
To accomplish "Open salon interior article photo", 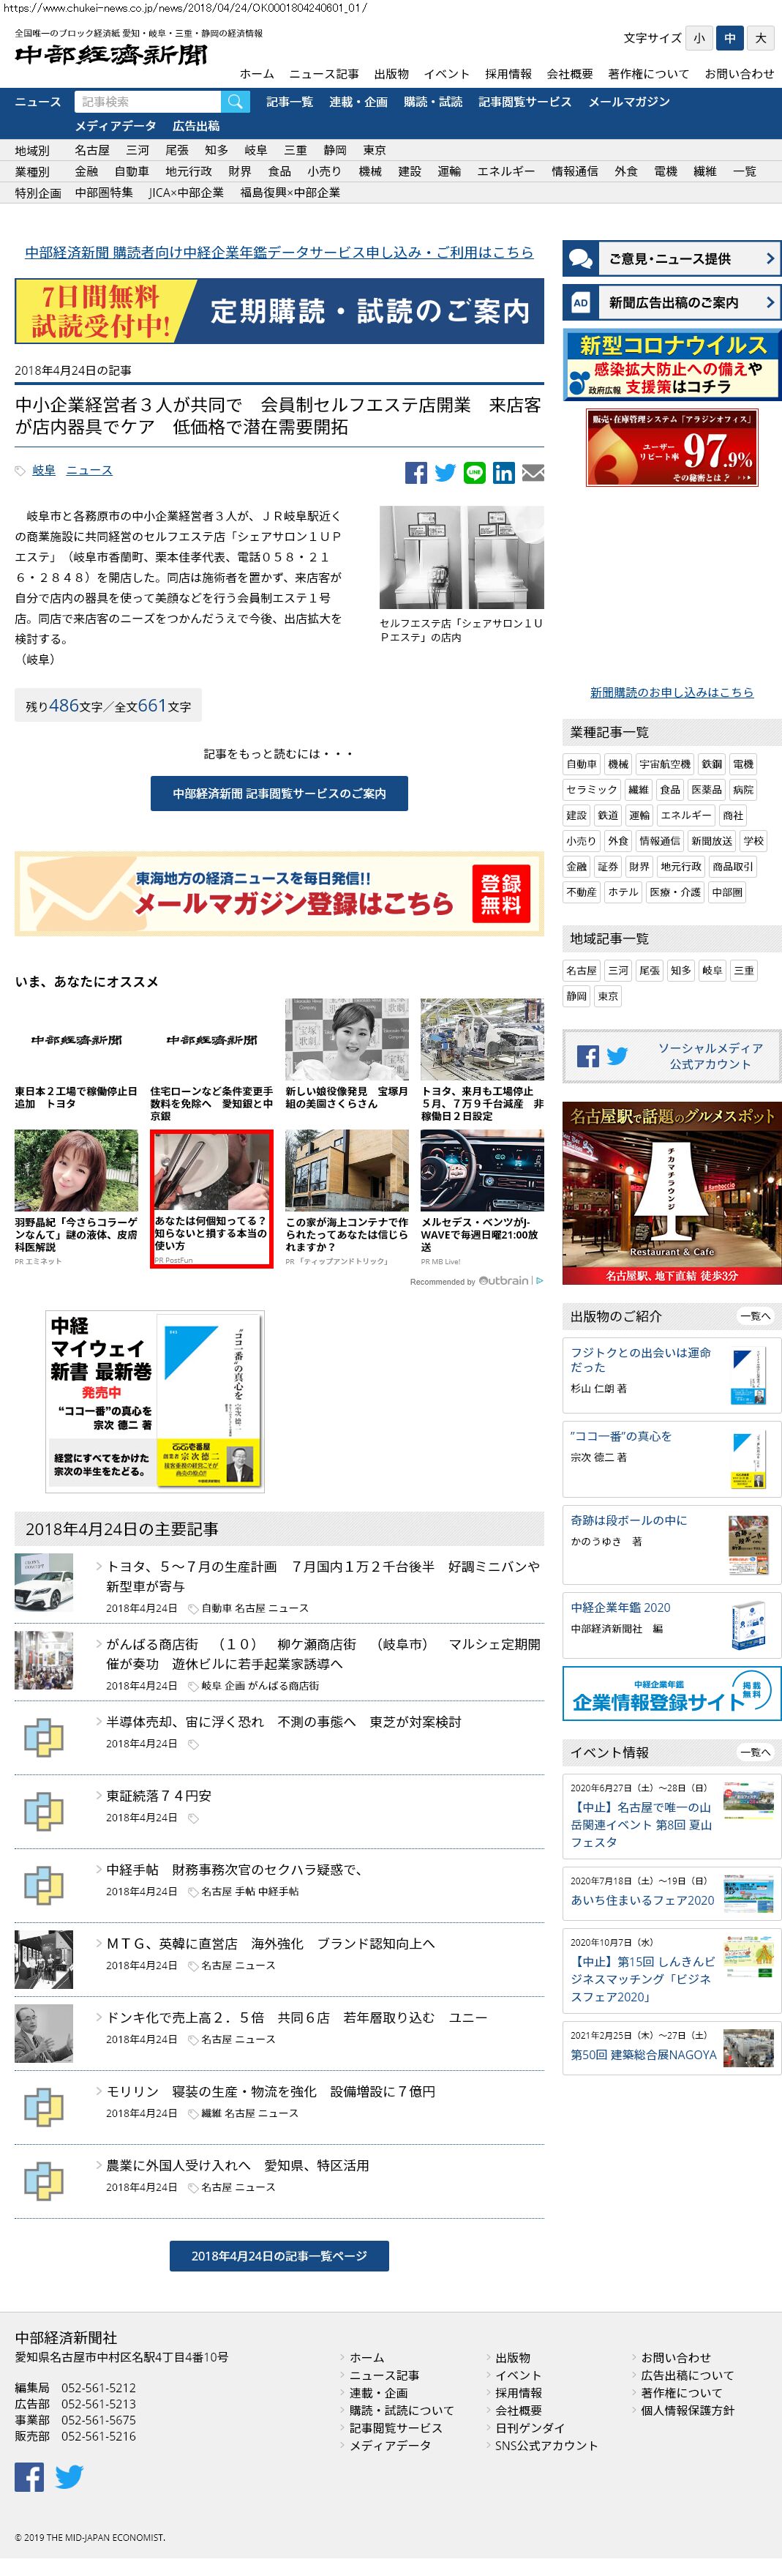I will click(462, 557).
